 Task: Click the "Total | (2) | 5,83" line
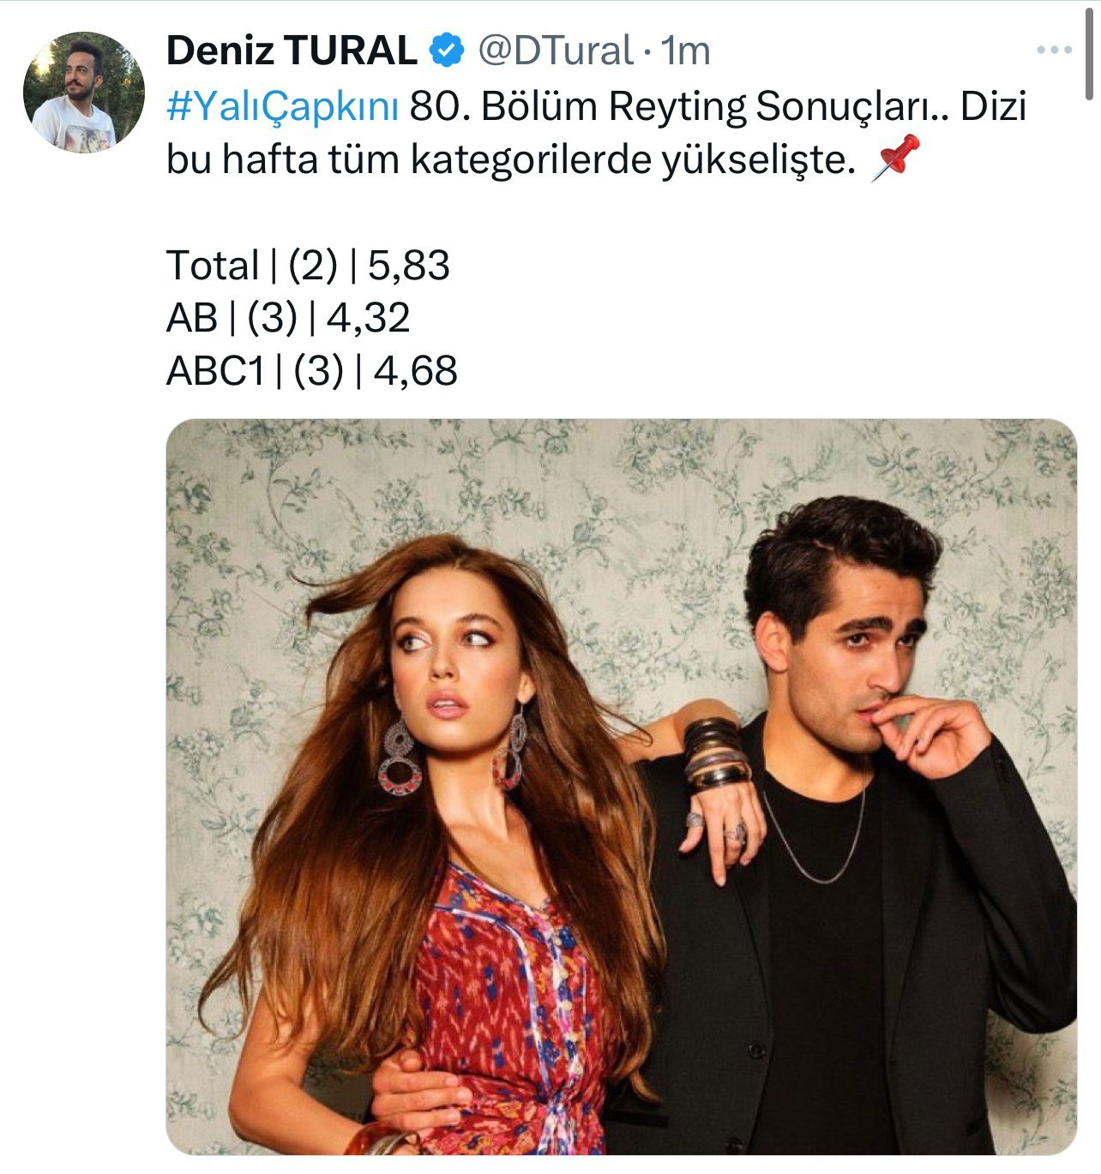tap(308, 266)
